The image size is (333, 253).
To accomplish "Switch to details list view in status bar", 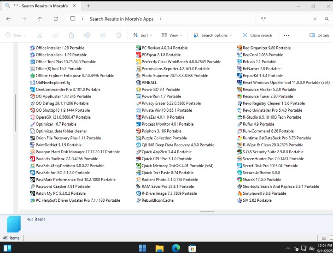I will [324, 238].
